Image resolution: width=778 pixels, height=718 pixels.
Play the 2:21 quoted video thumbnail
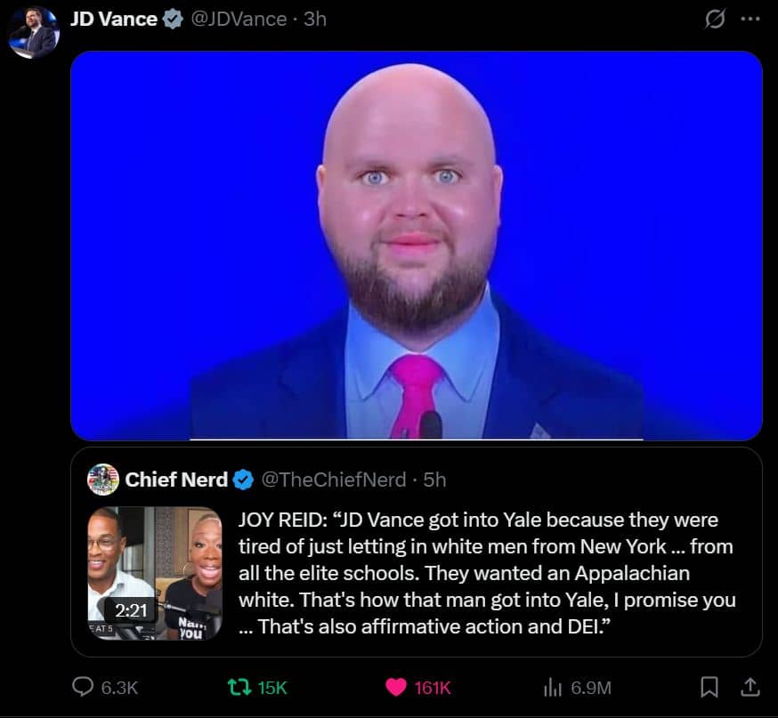tap(155, 573)
